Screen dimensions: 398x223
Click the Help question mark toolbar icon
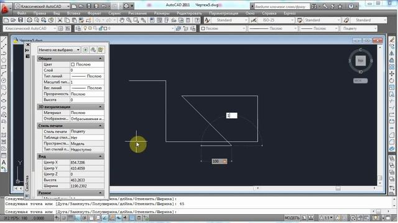tap(197, 20)
